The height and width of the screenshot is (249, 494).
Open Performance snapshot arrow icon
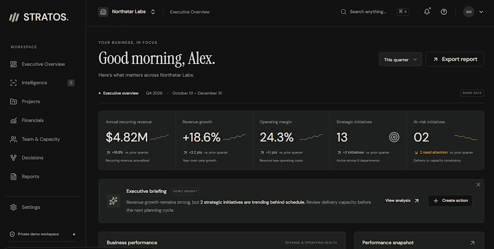tap(472, 243)
